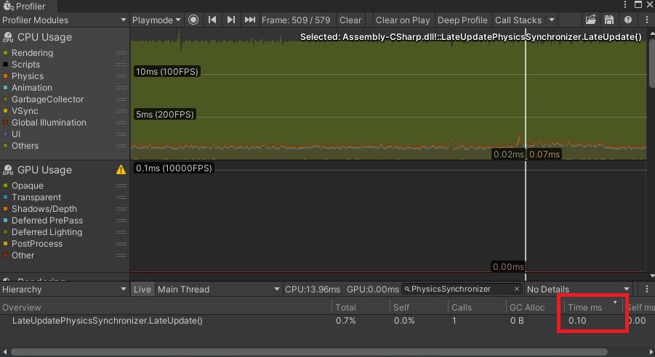Click scroll-down arrow in modules scrollbar
This screenshot has height=357, width=655.
click(x=651, y=276)
